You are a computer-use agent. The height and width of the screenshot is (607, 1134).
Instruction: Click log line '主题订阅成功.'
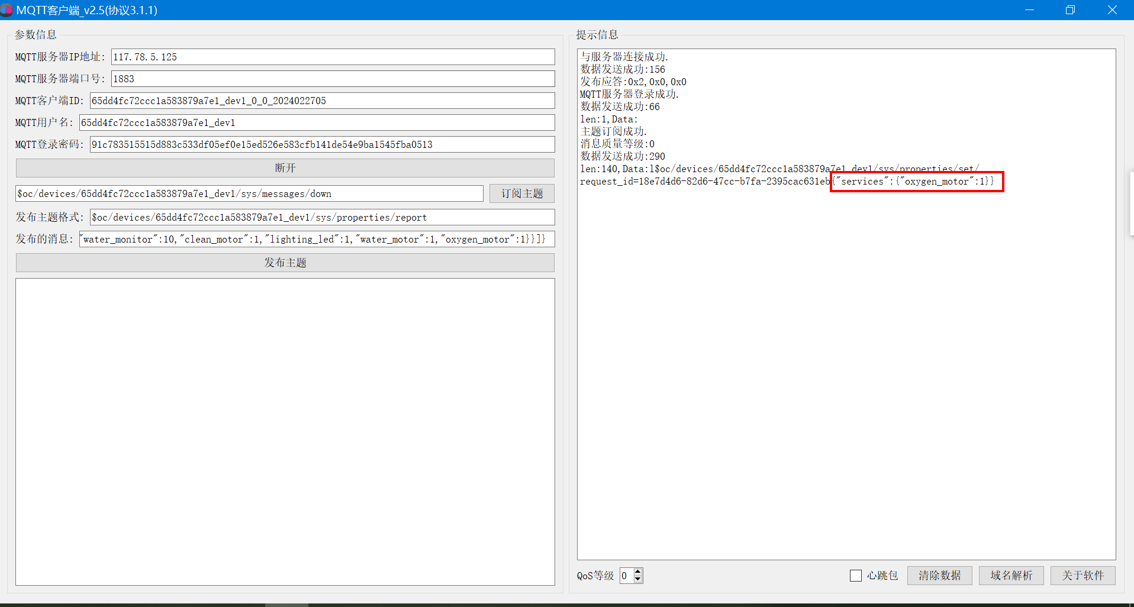coord(614,131)
